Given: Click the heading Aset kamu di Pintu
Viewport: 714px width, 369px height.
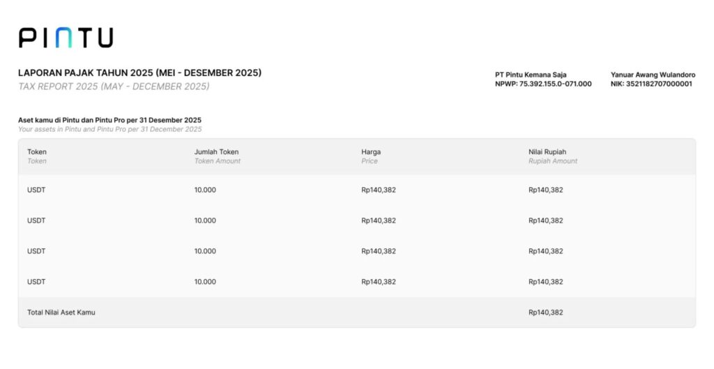Looking at the screenshot, I should coord(109,120).
